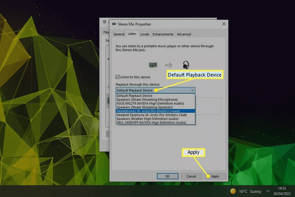
Task: Select the Playback tab in Sound window
Action: tap(106, 32)
